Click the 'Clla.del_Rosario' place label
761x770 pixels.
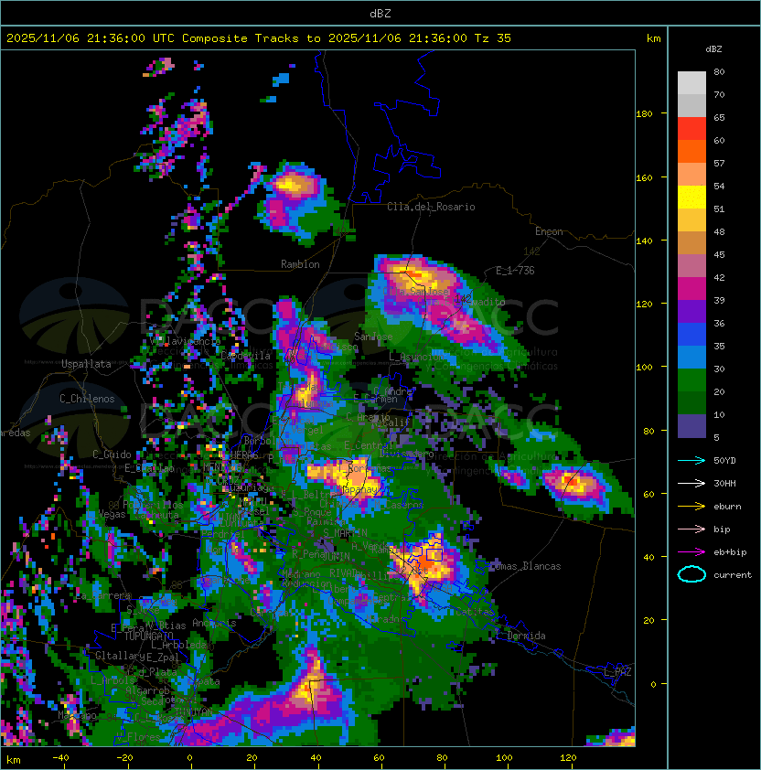click(431, 207)
